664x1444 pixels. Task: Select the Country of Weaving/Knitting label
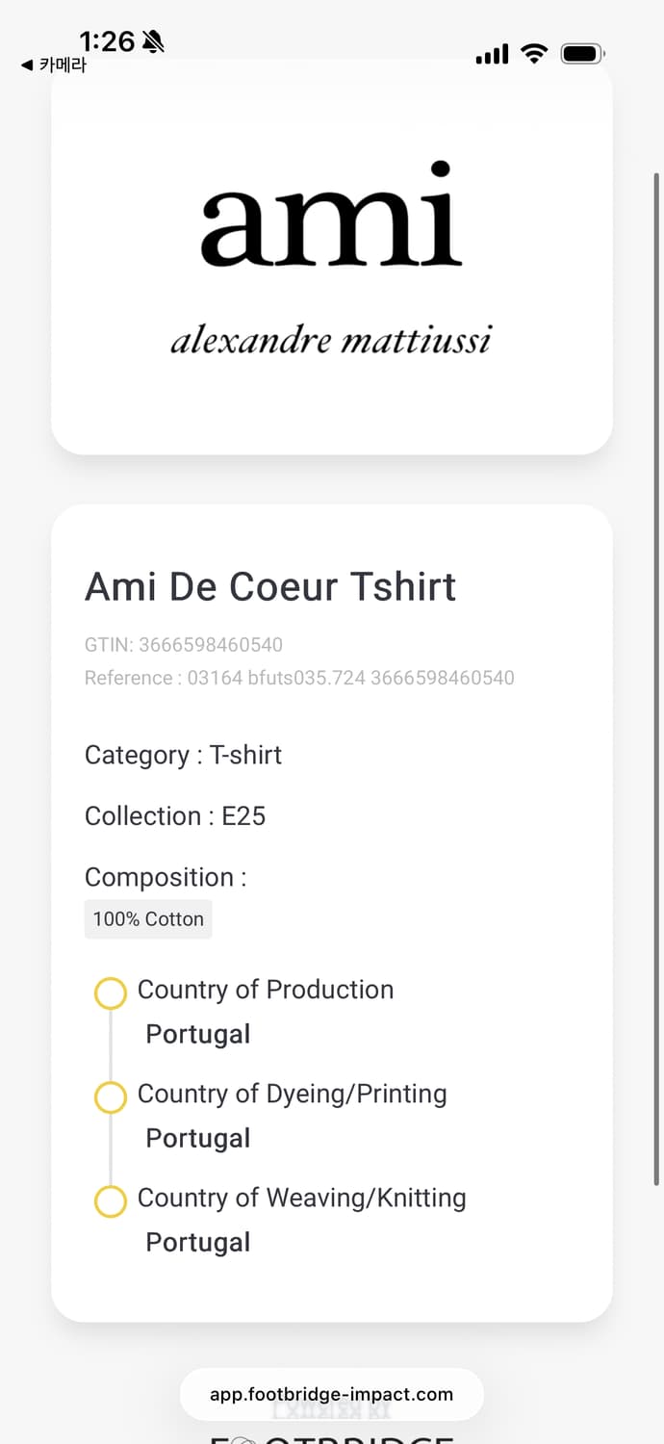coord(302,1199)
